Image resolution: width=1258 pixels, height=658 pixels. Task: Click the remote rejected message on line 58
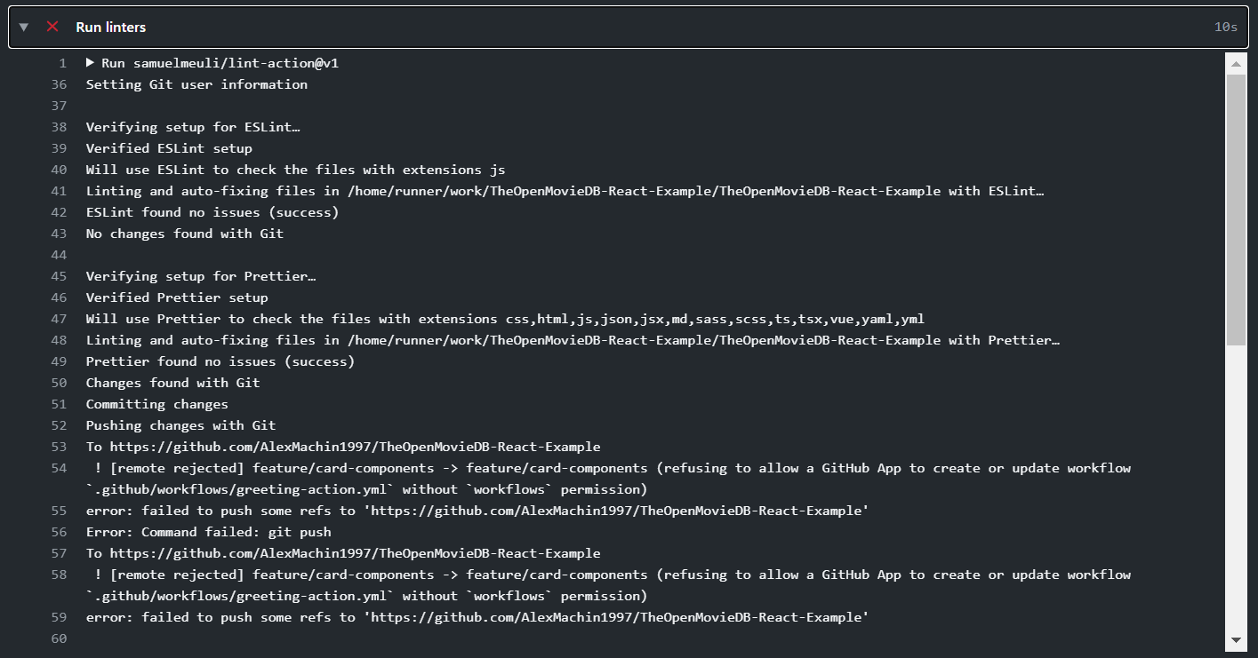click(x=609, y=585)
